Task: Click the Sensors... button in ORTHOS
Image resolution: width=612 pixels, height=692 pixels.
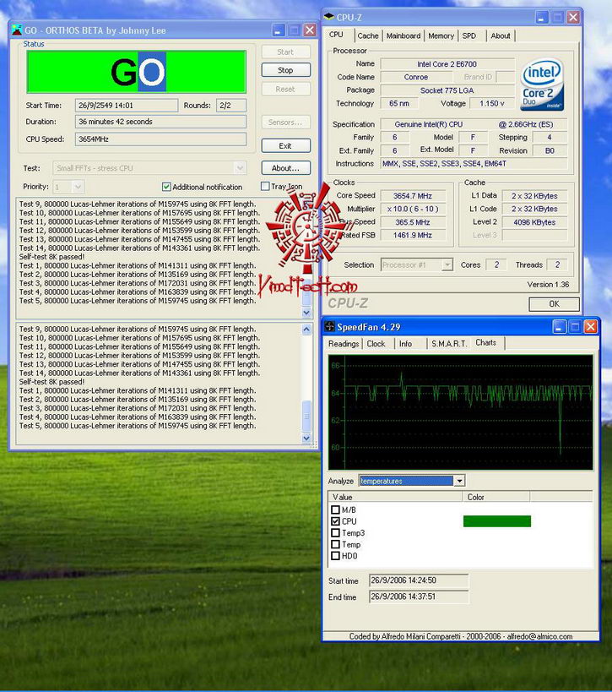Action: click(x=285, y=122)
